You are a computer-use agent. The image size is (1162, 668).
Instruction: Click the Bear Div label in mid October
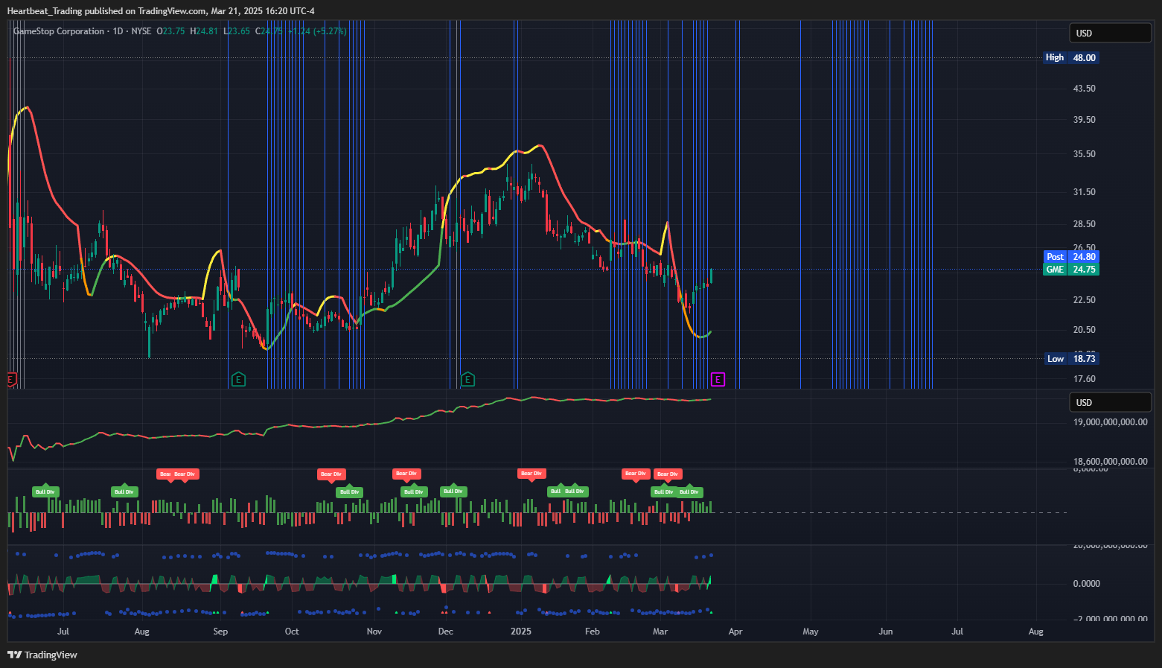click(331, 474)
